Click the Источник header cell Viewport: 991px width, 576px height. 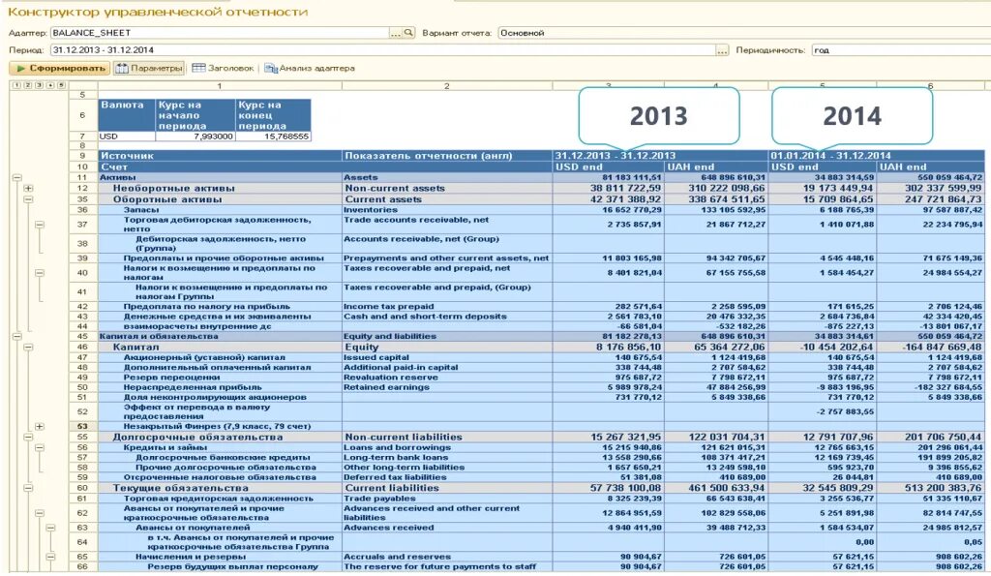click(220, 156)
